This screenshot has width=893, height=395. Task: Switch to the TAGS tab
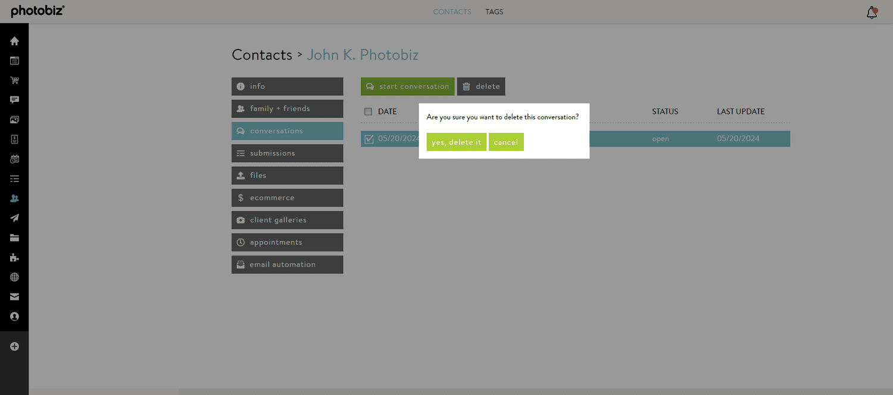[494, 12]
